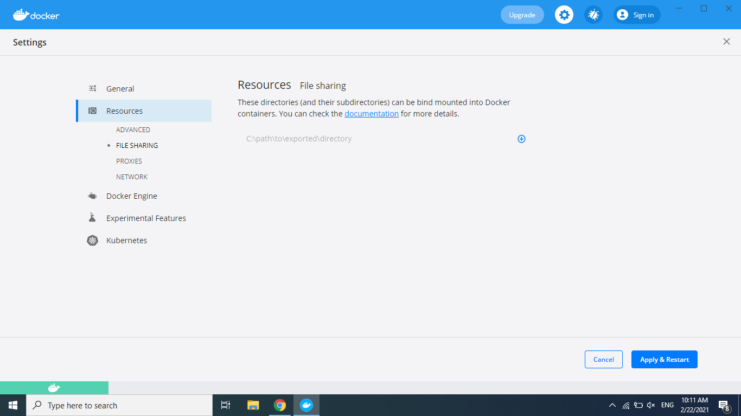Image resolution: width=741 pixels, height=416 pixels.
Task: Select the Resources settings section
Action: (144, 110)
